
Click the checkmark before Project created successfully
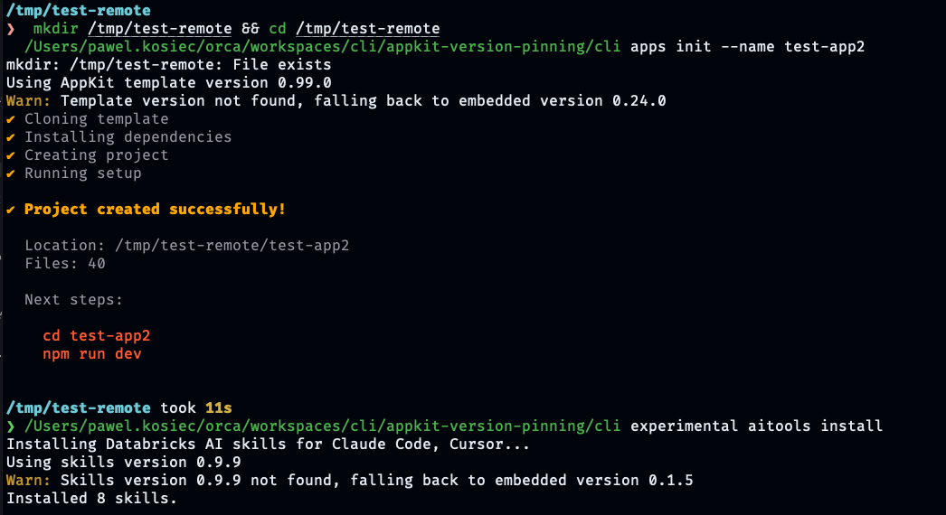[11, 210]
